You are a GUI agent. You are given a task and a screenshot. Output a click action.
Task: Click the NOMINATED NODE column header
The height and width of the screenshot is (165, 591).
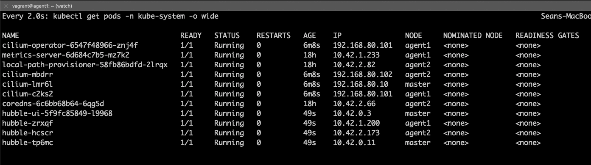(473, 36)
